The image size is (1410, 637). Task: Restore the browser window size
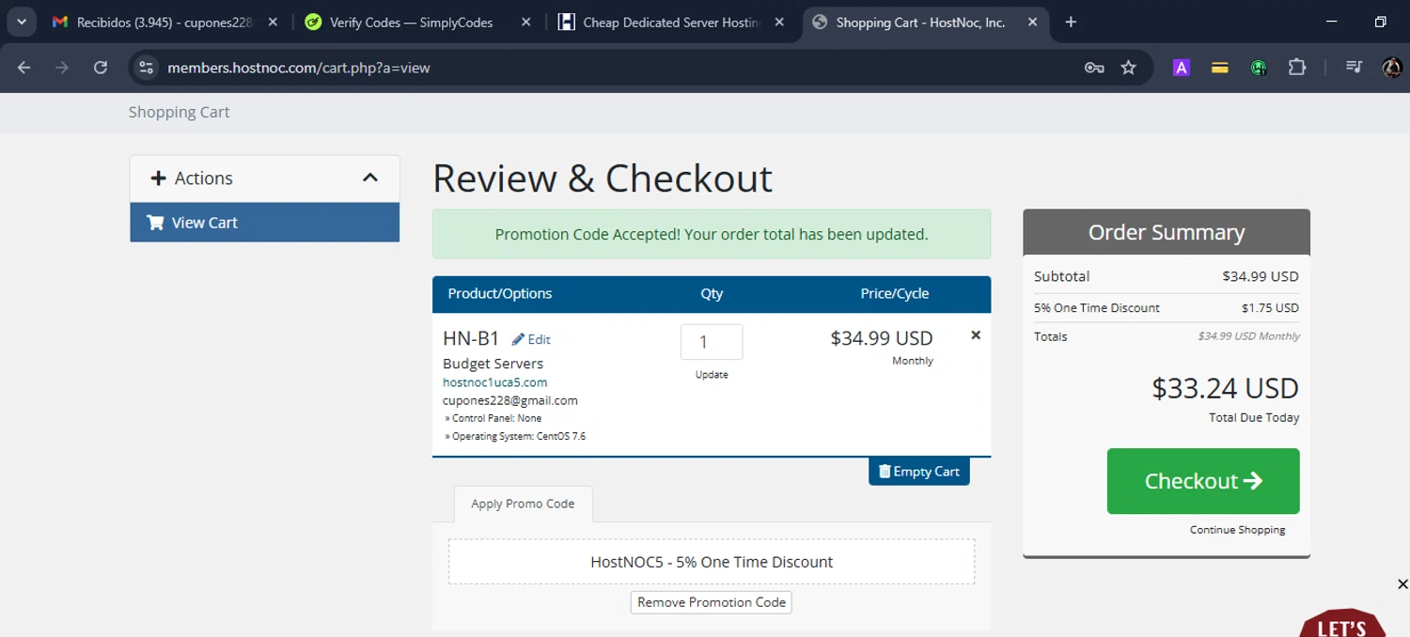tap(1380, 22)
